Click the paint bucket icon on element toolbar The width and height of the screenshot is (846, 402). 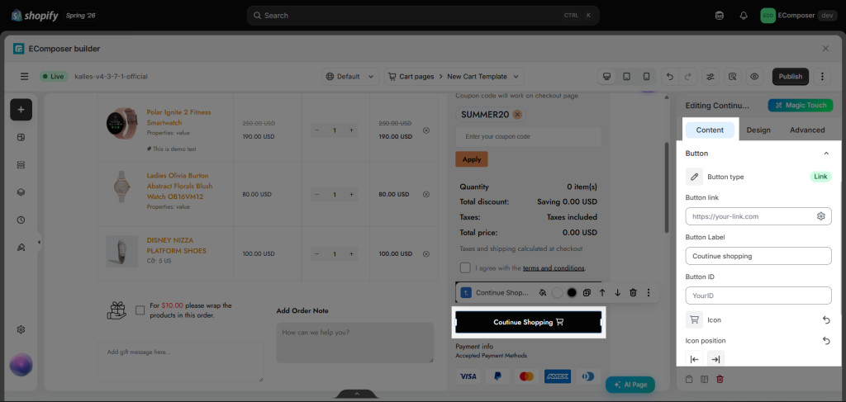coord(543,292)
